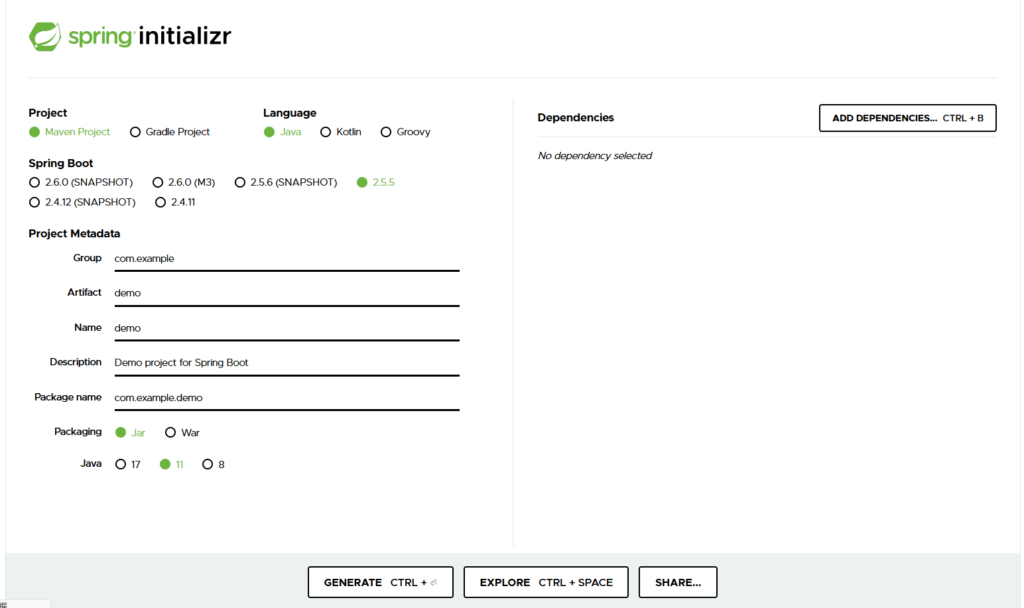Pick Spring Boot 2.5.6 (SNAPSHOT)
Screen dimensions: 1024x608
[x=240, y=182]
